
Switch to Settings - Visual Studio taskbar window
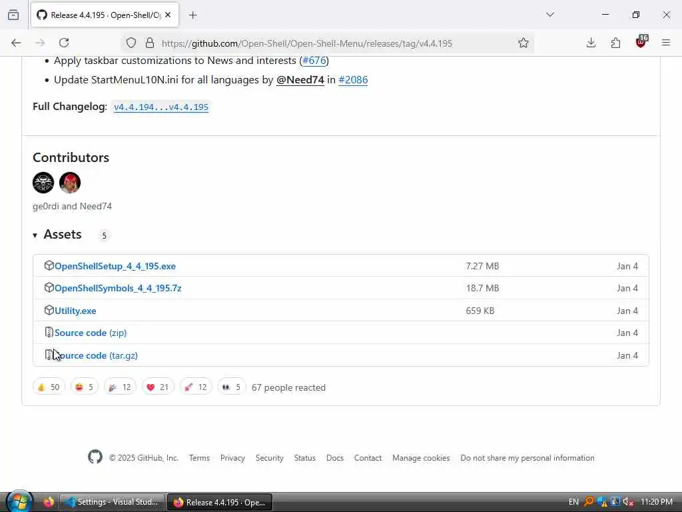pos(112,502)
